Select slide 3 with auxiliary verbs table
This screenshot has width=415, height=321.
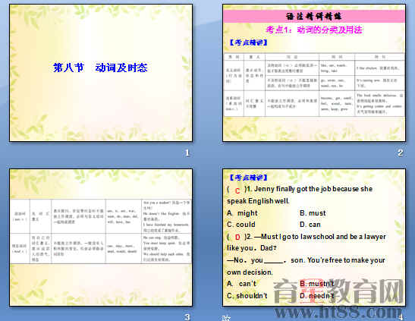101,238
